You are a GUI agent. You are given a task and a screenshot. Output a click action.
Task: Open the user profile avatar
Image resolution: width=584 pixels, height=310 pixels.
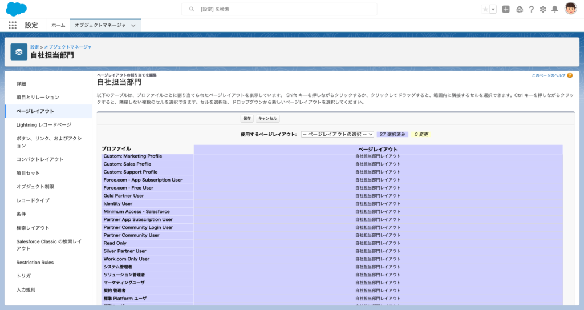570,9
